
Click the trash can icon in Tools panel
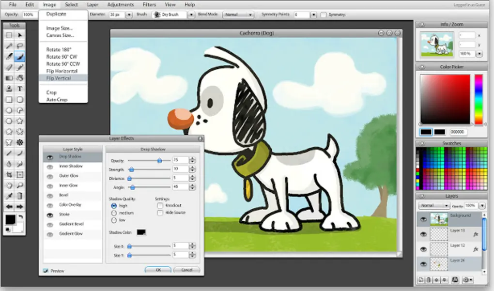20,196
